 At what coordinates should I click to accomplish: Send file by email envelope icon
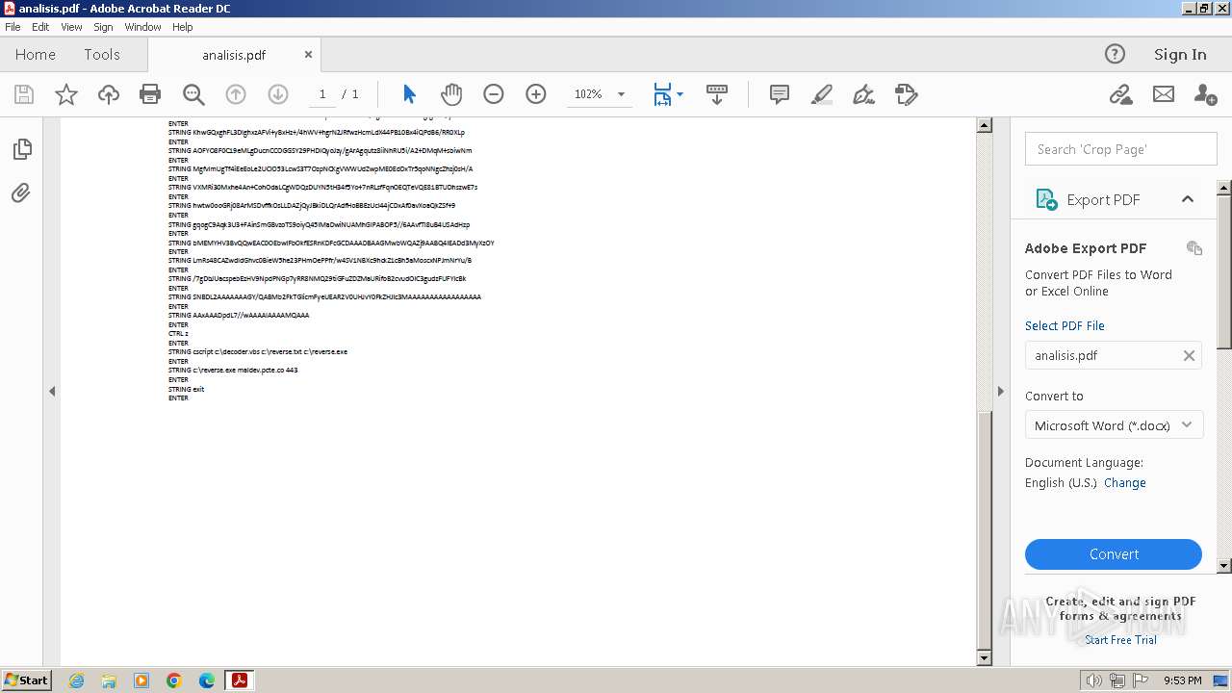tap(1164, 94)
